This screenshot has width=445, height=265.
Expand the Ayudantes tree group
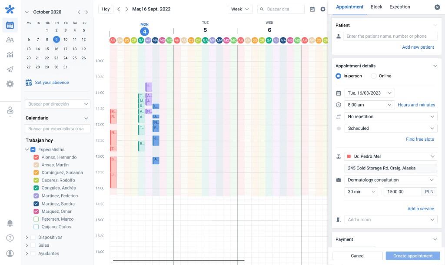pos(27,253)
